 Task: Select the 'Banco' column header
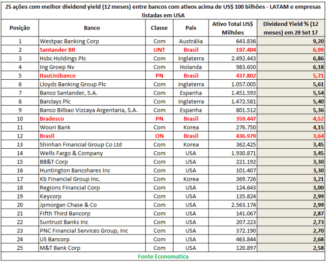pyautogui.click(x=92, y=28)
